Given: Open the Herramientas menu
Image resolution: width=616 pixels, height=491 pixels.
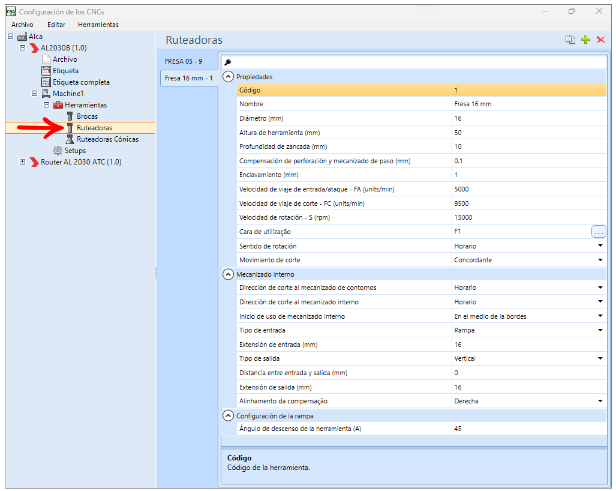Looking at the screenshot, I should 98,25.
